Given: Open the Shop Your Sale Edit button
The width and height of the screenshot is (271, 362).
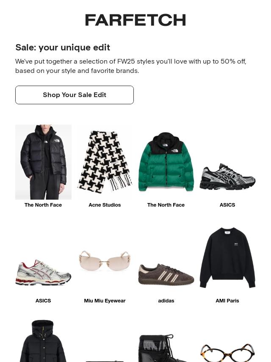Looking at the screenshot, I should point(75,95).
